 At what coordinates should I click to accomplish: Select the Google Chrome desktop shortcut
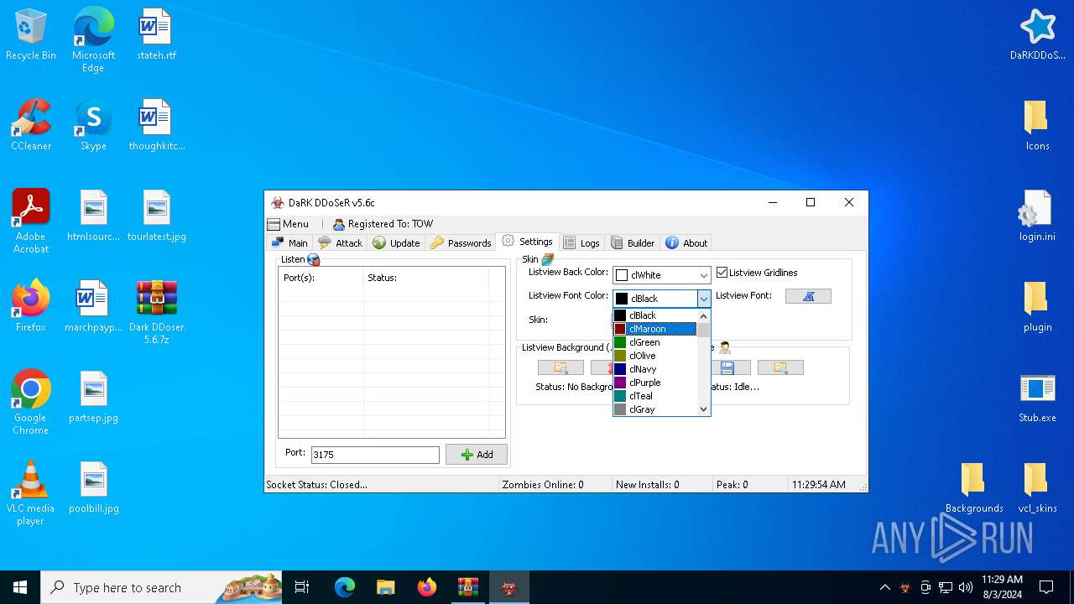point(31,403)
